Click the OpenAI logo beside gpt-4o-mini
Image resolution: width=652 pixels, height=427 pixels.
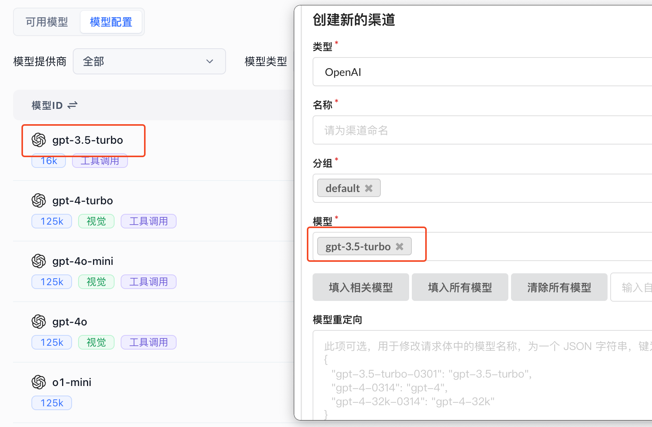tap(39, 261)
